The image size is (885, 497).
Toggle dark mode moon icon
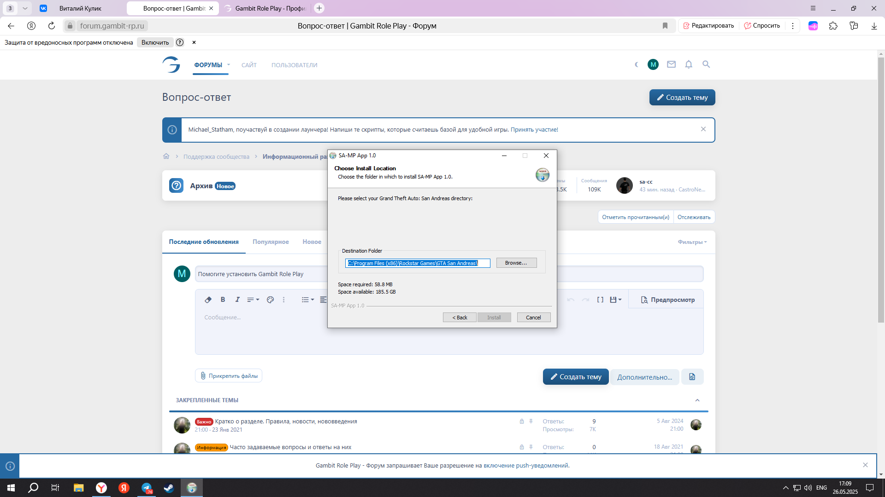click(637, 65)
